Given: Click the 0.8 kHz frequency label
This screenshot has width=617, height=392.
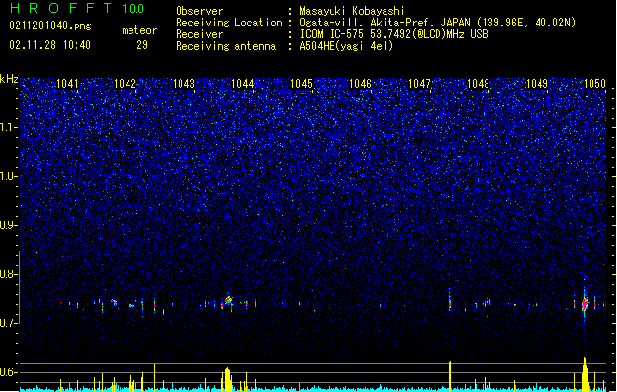Looking at the screenshot, I should (x=8, y=274).
